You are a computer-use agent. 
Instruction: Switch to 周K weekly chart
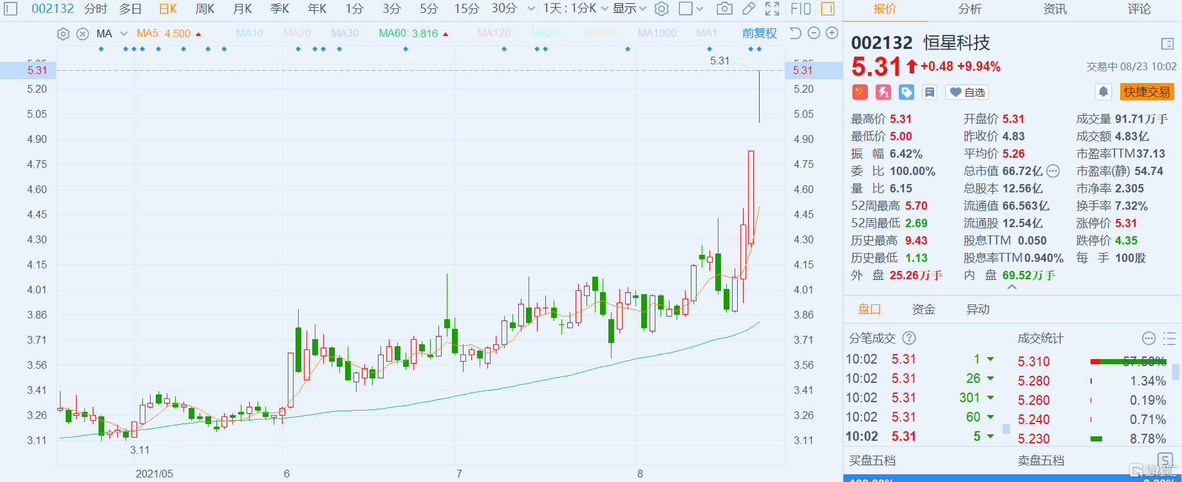click(205, 9)
